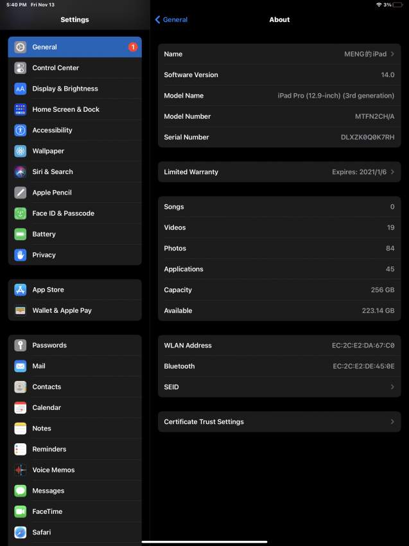Tap the green Battery icon

20,234
